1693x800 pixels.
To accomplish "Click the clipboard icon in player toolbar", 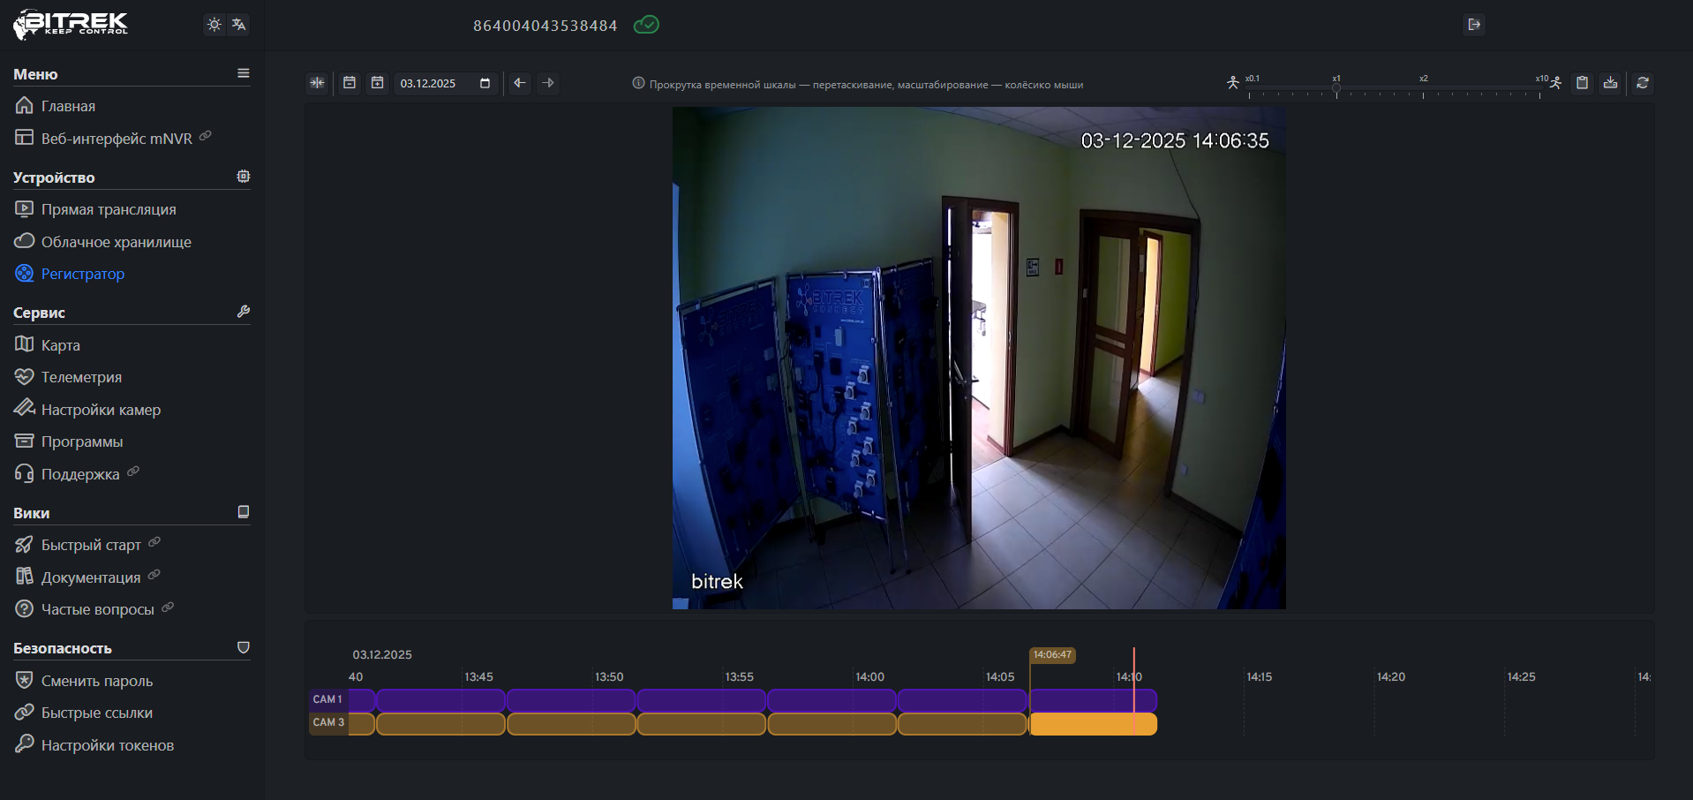I will click(1582, 83).
